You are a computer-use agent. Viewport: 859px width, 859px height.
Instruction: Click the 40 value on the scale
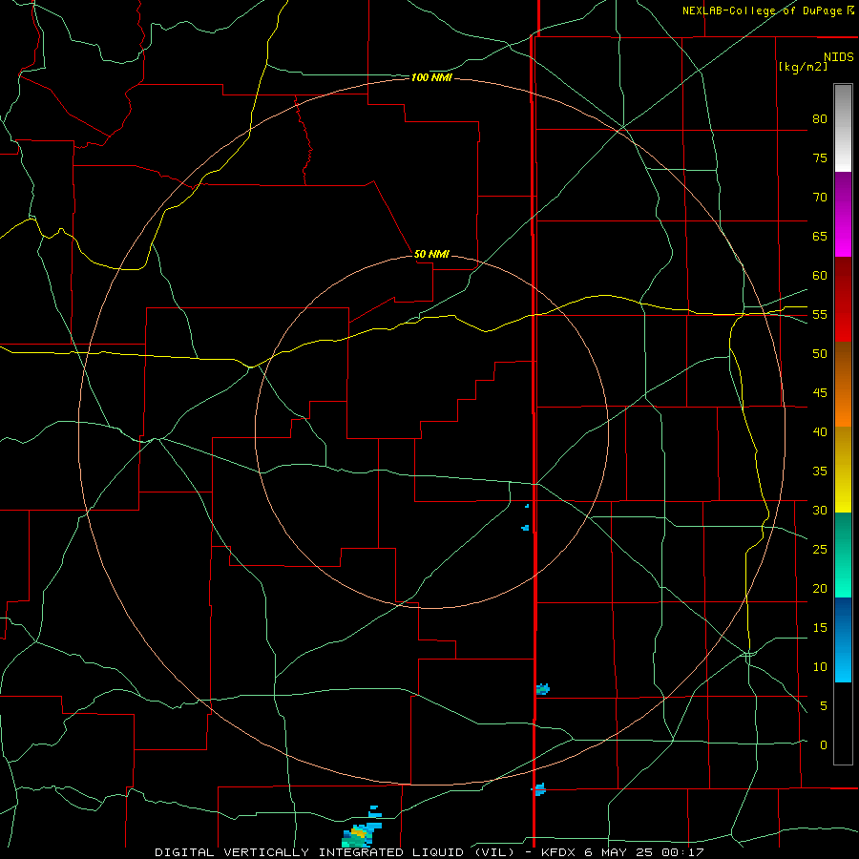click(820, 431)
